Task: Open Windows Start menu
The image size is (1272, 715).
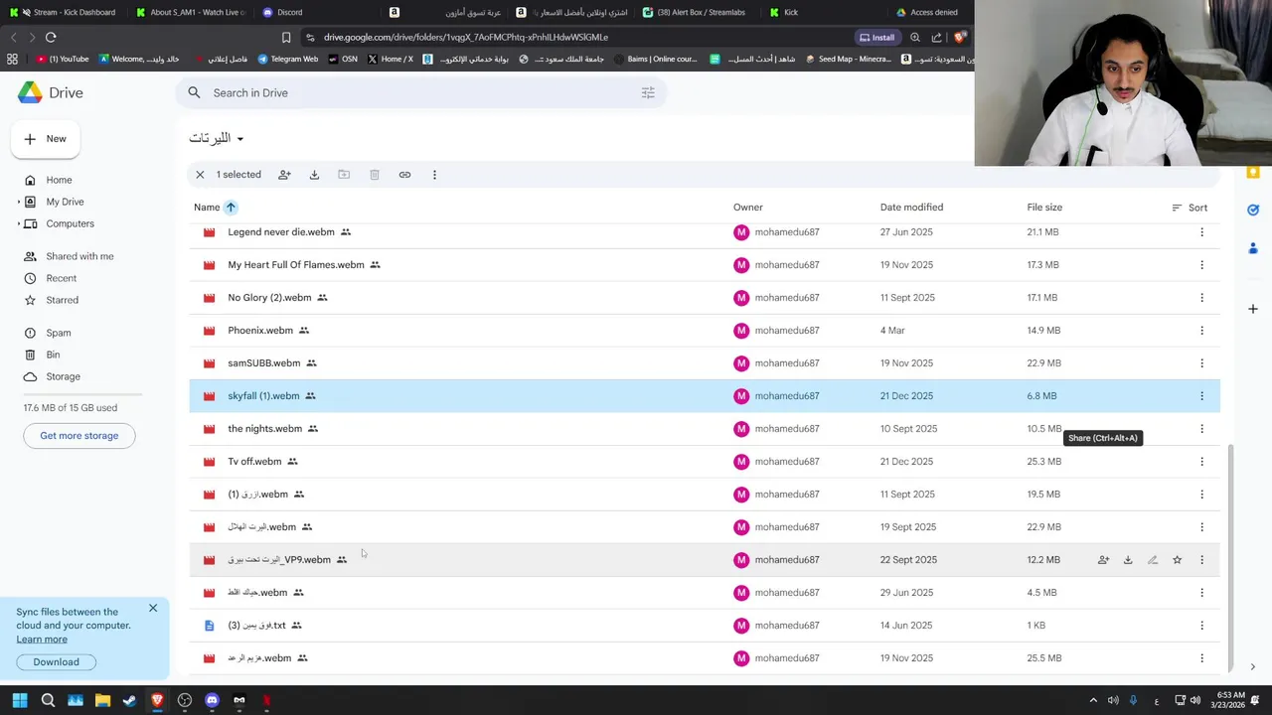Action: [x=20, y=701]
